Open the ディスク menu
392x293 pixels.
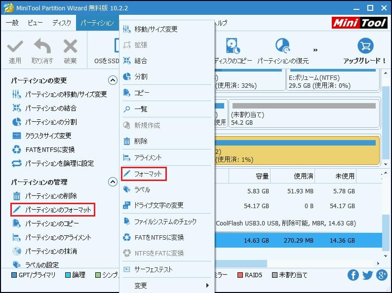62,23
